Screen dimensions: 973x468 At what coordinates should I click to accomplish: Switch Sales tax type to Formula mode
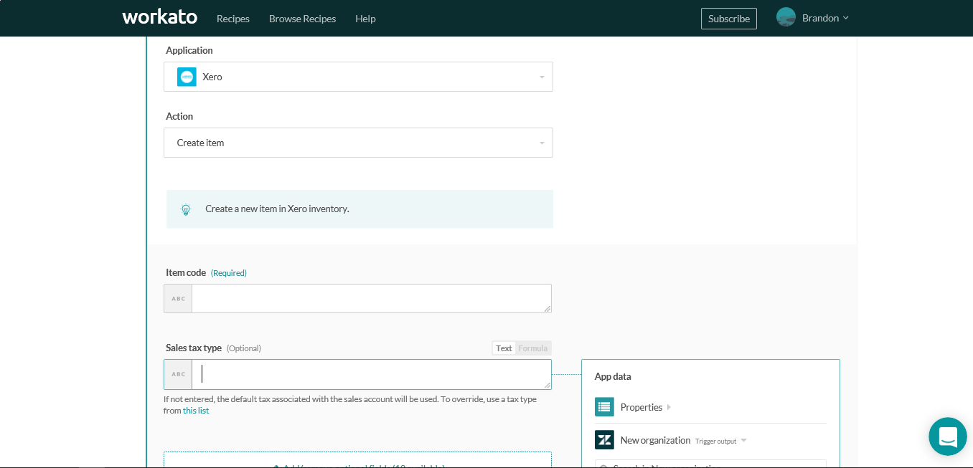[x=533, y=348]
